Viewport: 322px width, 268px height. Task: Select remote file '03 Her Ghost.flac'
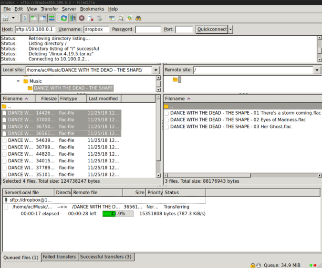243,127
